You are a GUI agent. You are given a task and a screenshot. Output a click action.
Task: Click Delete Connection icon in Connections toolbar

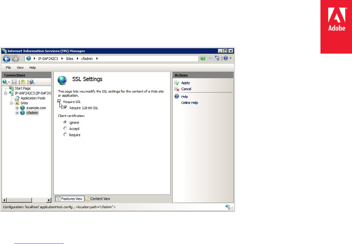tap(32, 82)
